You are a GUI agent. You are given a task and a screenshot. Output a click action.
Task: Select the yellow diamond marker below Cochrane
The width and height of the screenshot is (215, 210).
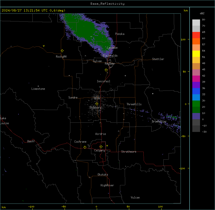(x=85, y=147)
